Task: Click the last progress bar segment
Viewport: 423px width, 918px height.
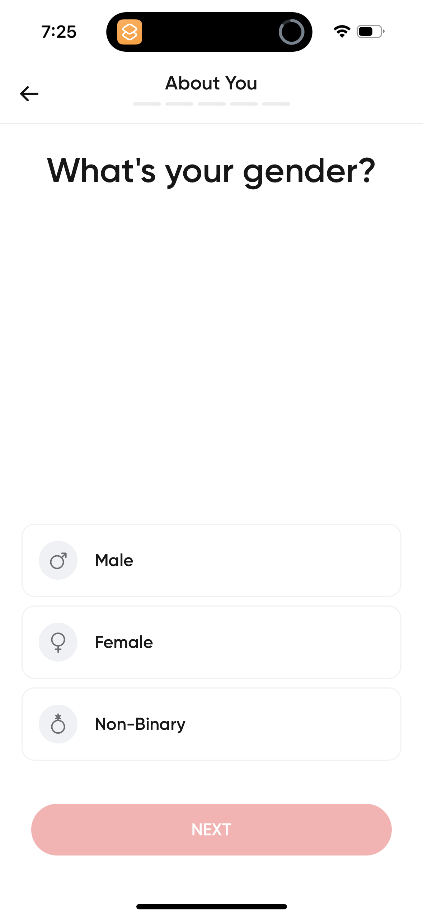Action: pyautogui.click(x=276, y=104)
